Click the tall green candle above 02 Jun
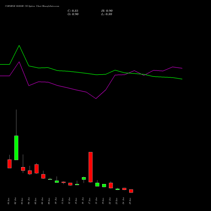 click(x=16, y=148)
